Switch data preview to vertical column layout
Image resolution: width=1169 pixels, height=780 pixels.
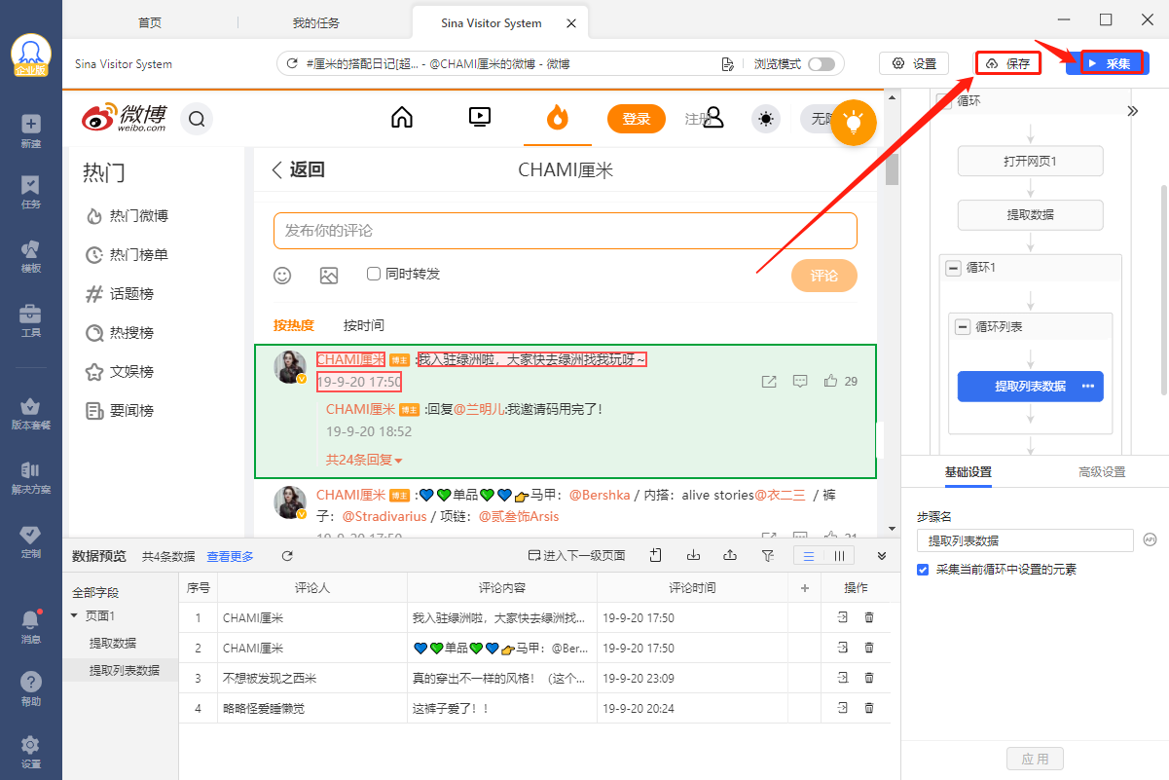[839, 556]
